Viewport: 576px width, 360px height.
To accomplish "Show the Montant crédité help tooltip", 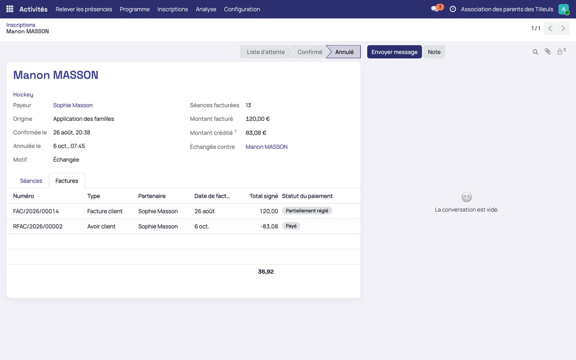I will coord(235,131).
